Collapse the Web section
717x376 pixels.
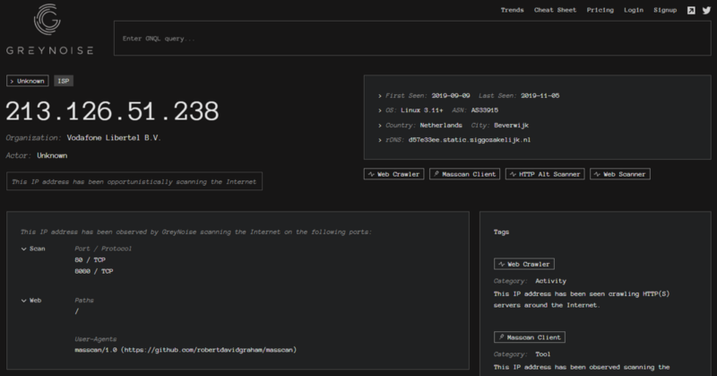(x=24, y=301)
